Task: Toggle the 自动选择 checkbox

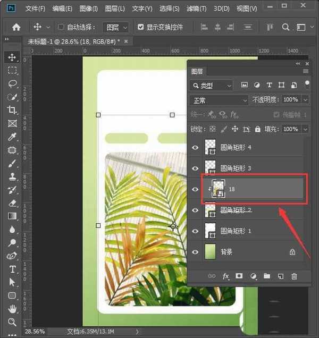Action: pos(61,27)
